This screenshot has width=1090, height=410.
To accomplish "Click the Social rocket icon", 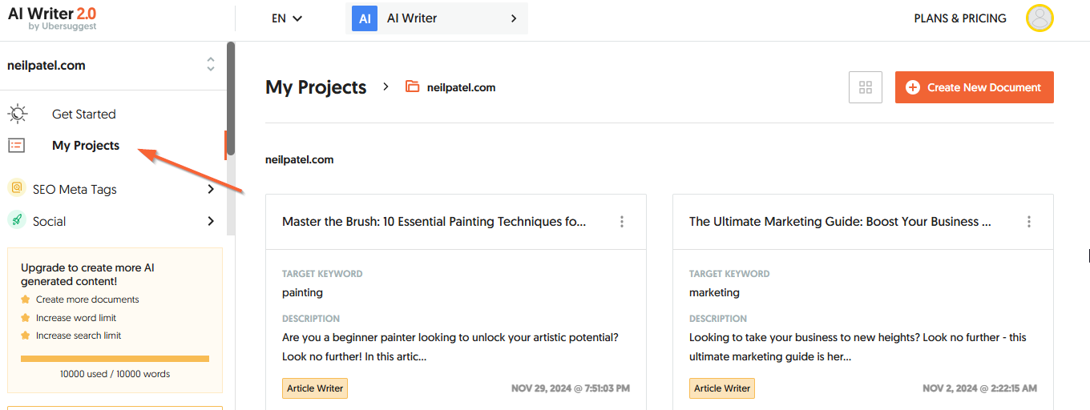I will tap(17, 220).
